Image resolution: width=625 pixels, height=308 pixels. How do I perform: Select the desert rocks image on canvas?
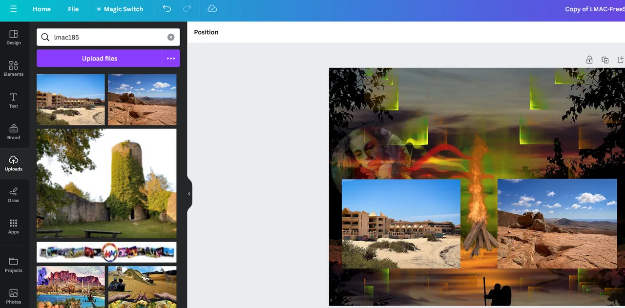[557, 224]
